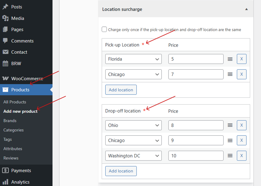Open the All Products submenu item
This screenshot has height=186, width=261.
(15, 102)
